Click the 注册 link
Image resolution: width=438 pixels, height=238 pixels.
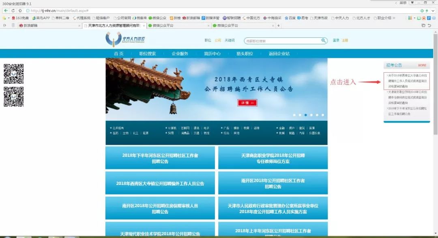[345, 41]
